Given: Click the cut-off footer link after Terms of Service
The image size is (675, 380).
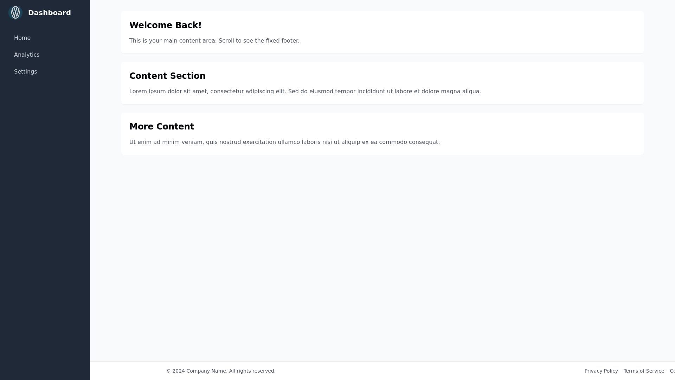Looking at the screenshot, I should [x=672, y=371].
